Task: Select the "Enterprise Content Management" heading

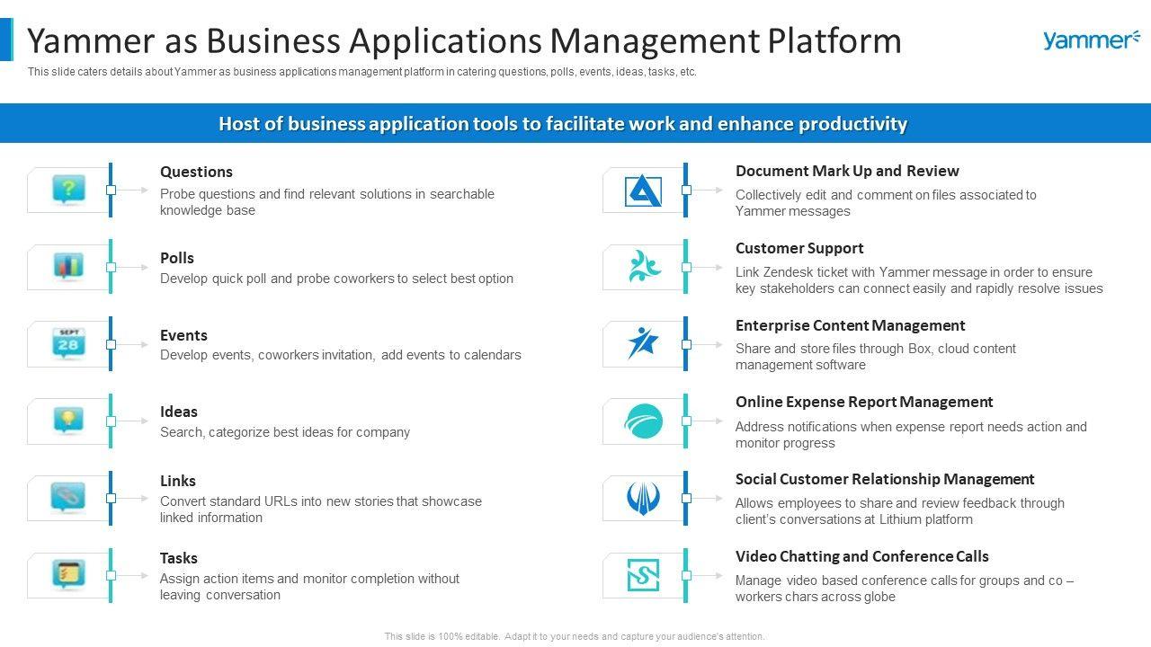Action: [851, 325]
